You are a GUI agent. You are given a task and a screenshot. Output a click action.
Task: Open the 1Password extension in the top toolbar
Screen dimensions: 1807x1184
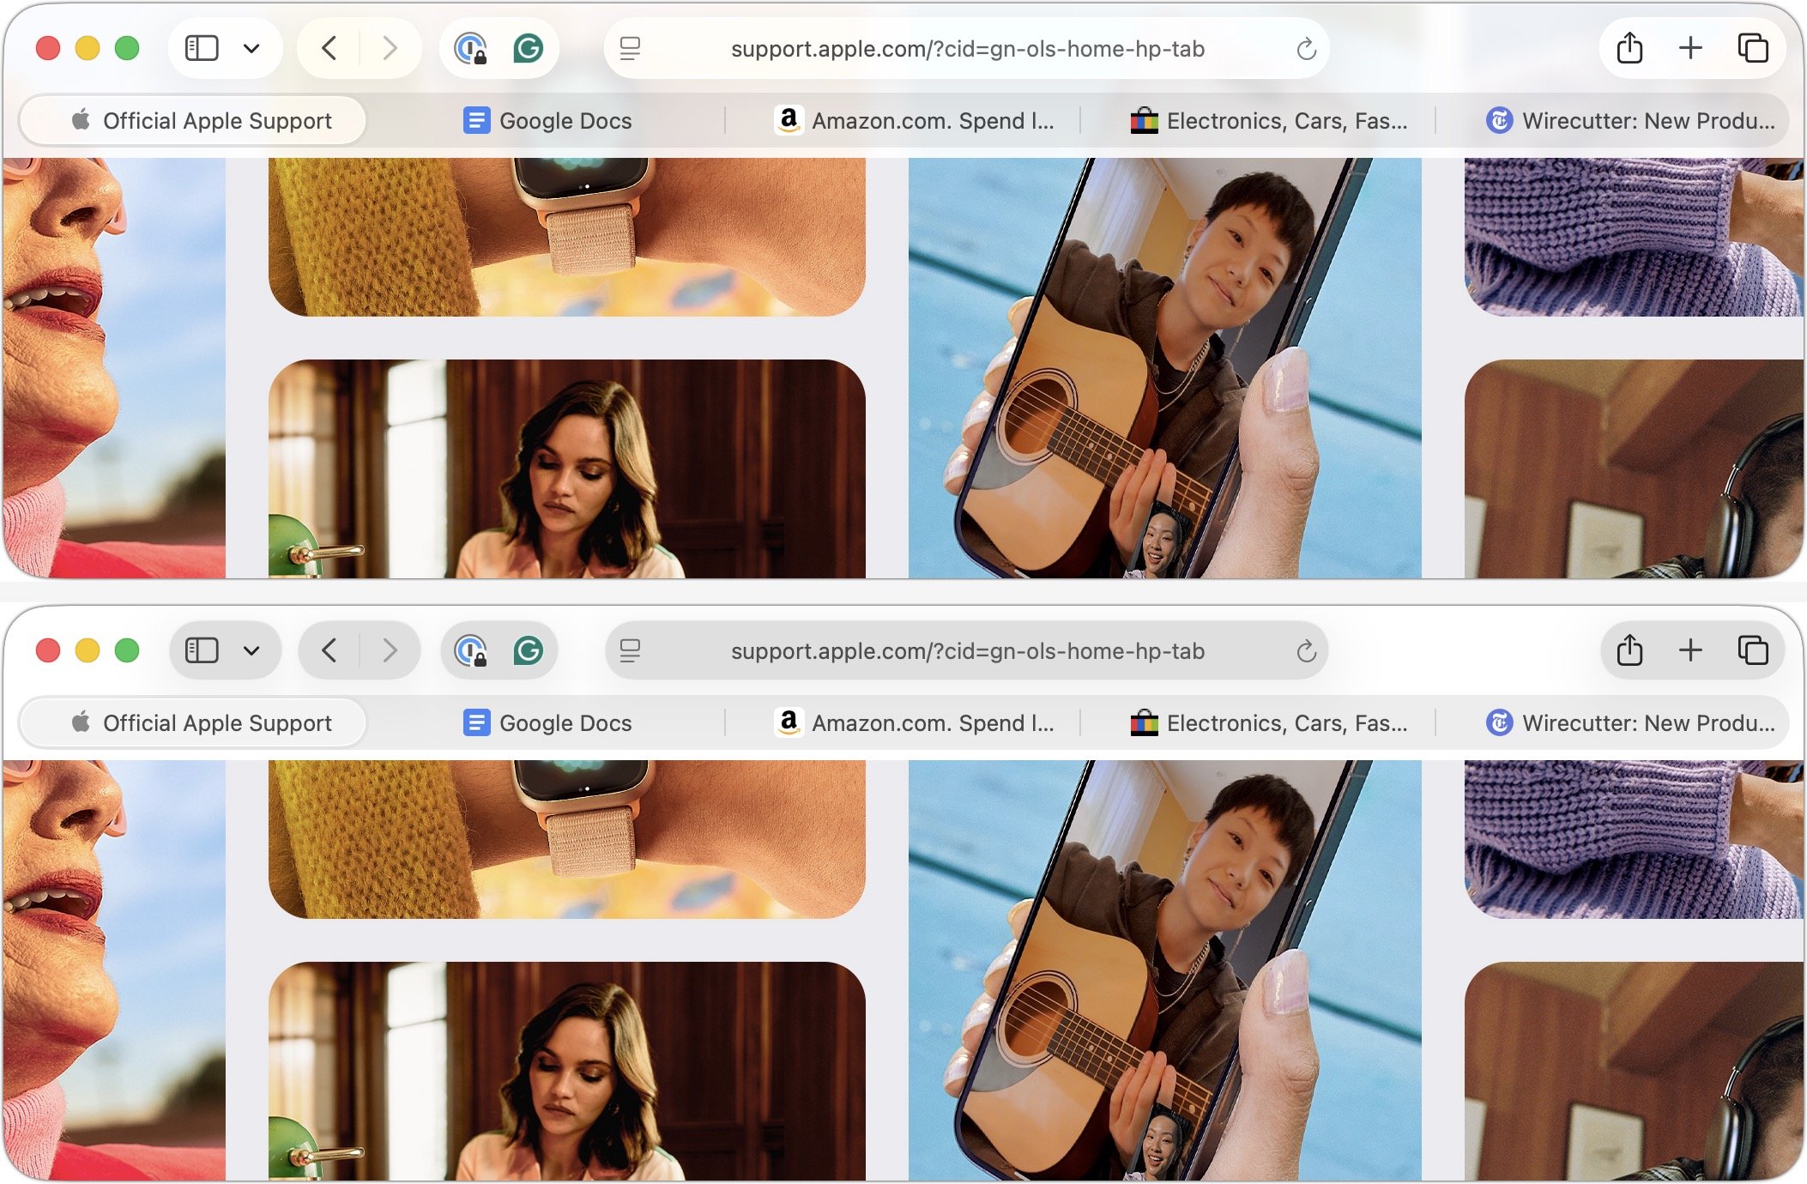coord(471,48)
